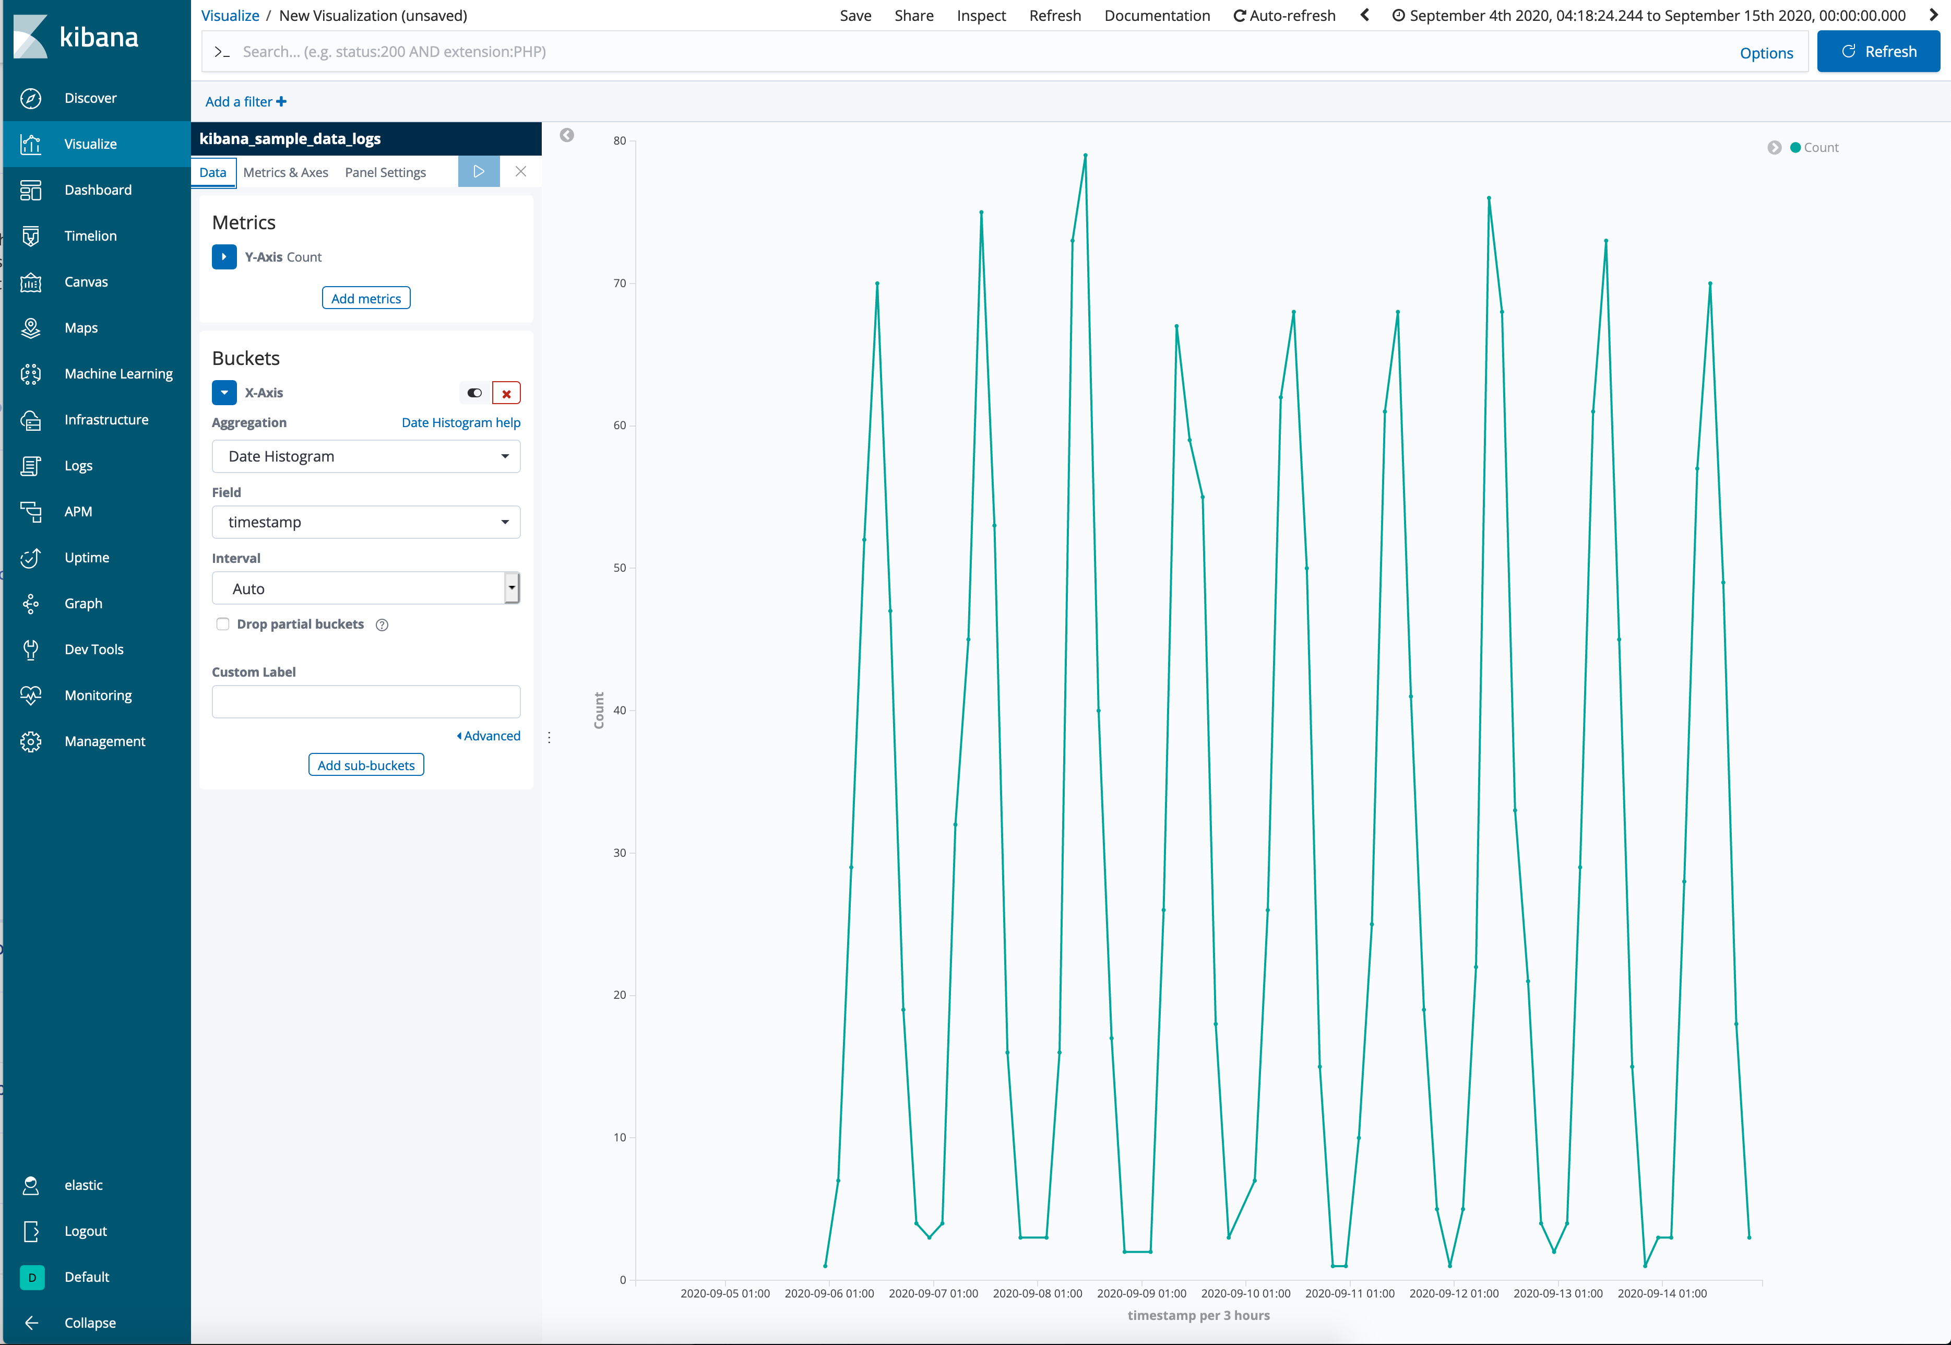Toggle the X-Axis bucket enable switch
This screenshot has height=1345, width=1951.
coord(475,394)
